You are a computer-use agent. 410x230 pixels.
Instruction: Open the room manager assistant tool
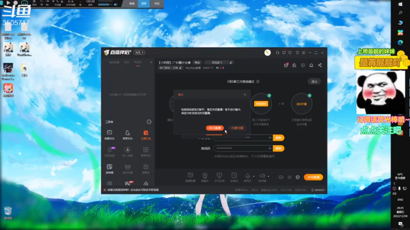[127, 135]
